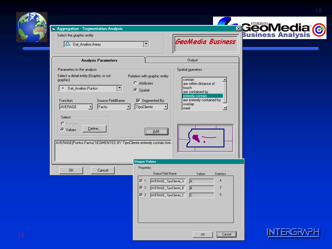Select the 'overlap' spatial operator

[203, 104]
